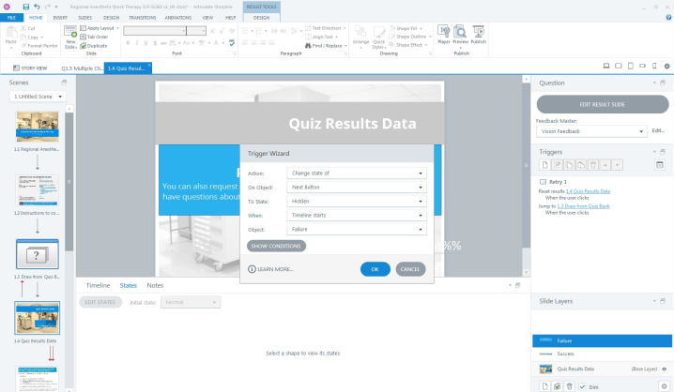
Task: Open the Initial state dropdown
Action: click(191, 302)
